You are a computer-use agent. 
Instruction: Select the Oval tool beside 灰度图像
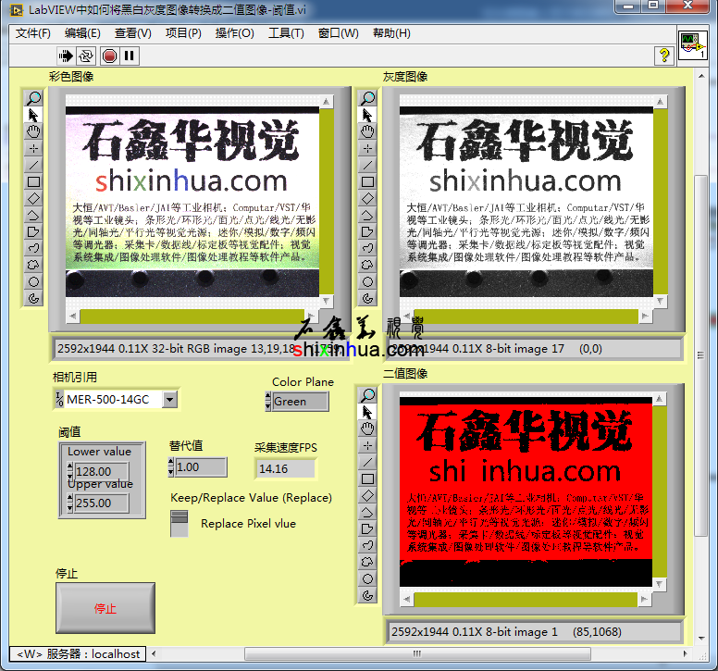pyautogui.click(x=367, y=281)
